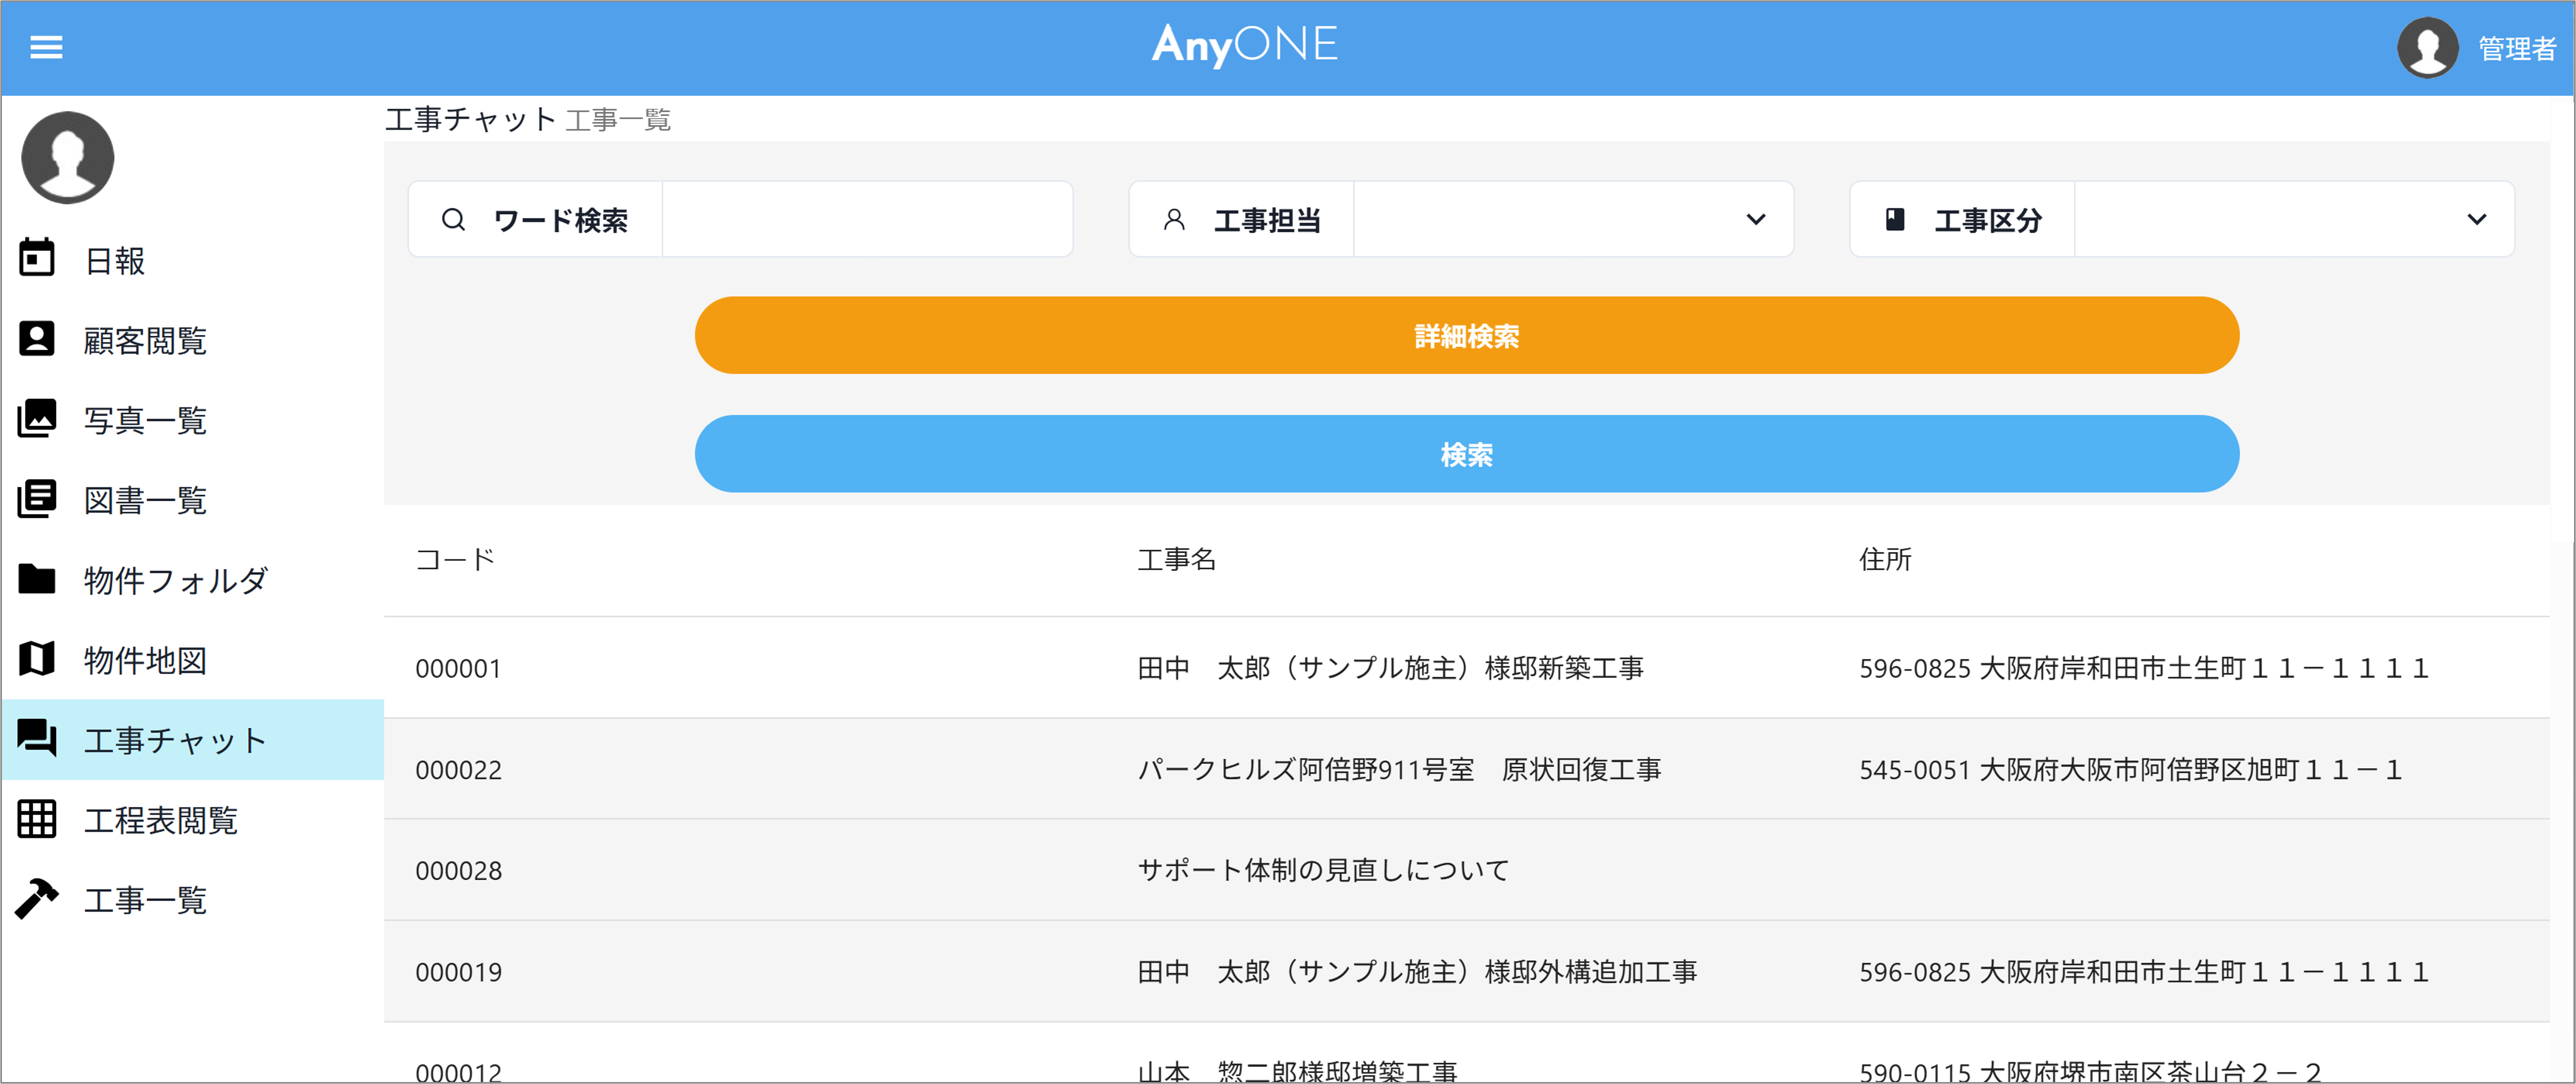Select the 工事チャット chat bubble icon
This screenshot has height=1084, width=2576.
[37, 739]
